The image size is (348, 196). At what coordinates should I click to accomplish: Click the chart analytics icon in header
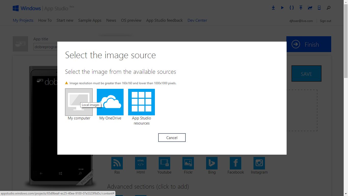(x=310, y=8)
